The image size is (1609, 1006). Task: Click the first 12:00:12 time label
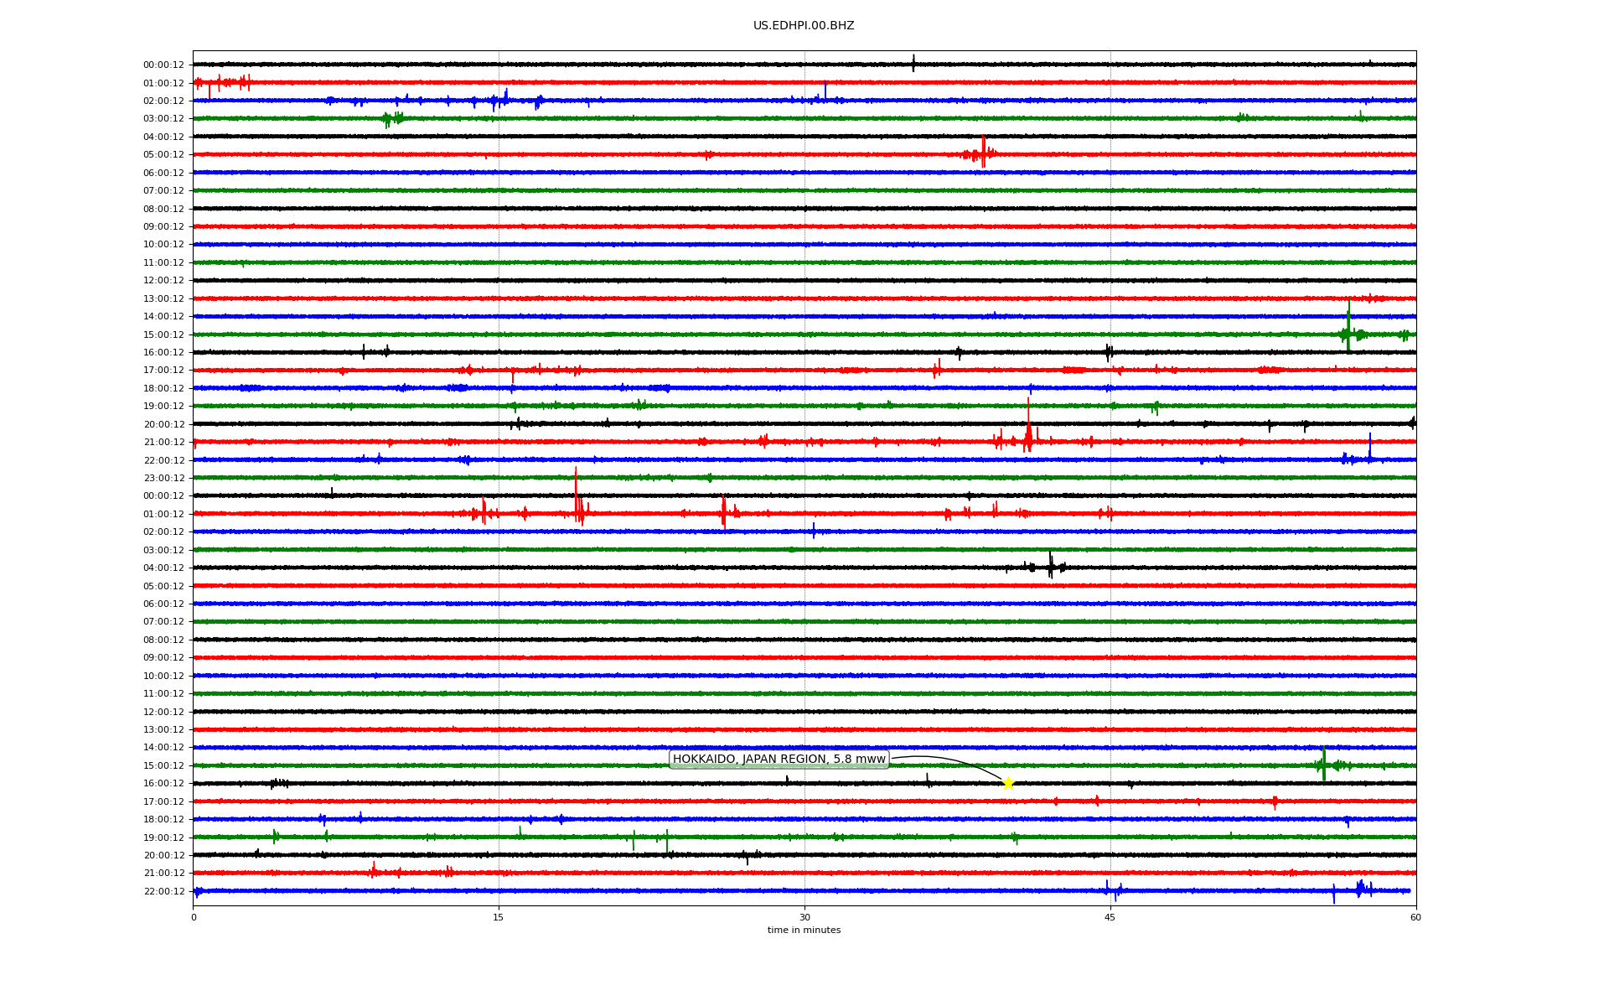[x=163, y=281]
